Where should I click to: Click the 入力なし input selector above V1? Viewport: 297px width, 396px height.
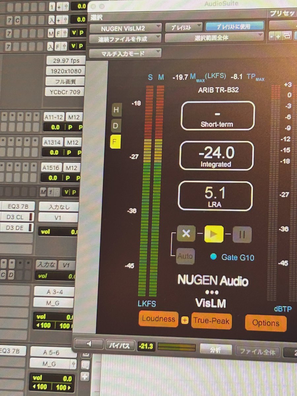coord(58,207)
